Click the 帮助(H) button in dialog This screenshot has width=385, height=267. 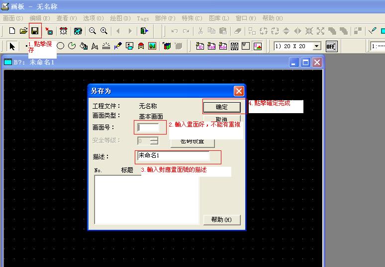221,220
